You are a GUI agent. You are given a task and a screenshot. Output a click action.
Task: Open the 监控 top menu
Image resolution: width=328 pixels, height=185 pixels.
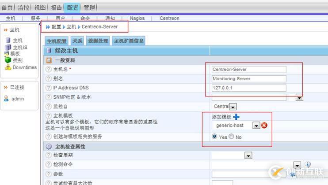[x=23, y=8]
